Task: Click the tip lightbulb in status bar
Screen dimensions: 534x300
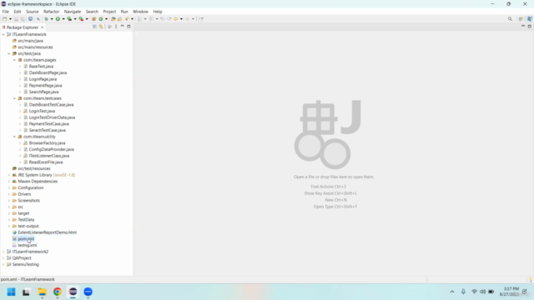Action: click(x=531, y=280)
